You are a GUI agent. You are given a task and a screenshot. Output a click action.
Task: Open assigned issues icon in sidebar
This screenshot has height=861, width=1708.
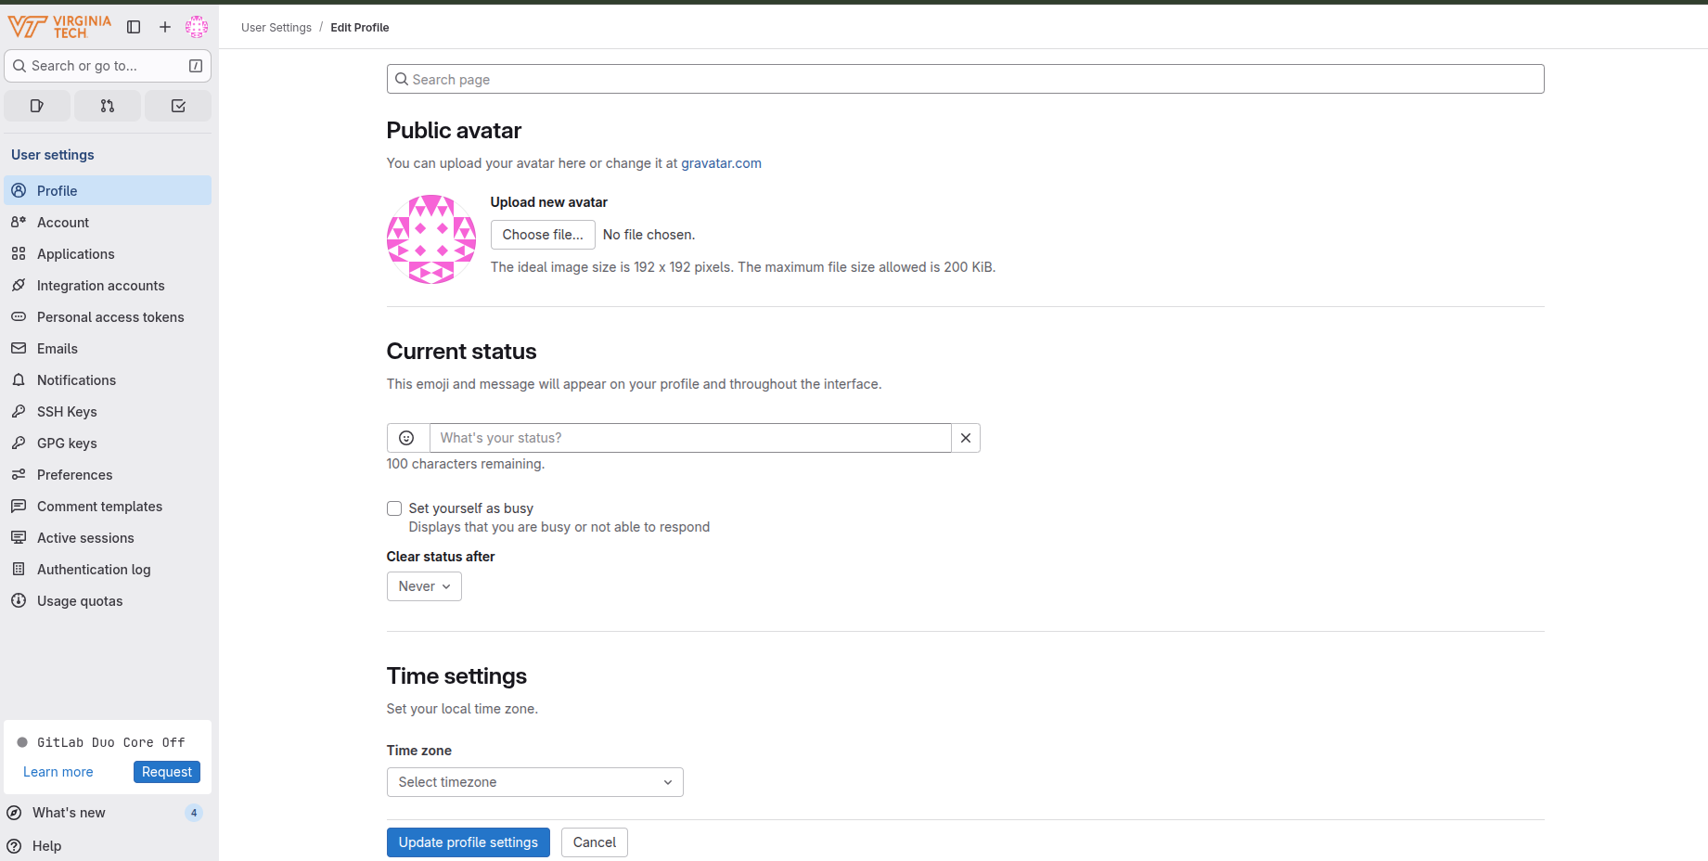pyautogui.click(x=37, y=106)
